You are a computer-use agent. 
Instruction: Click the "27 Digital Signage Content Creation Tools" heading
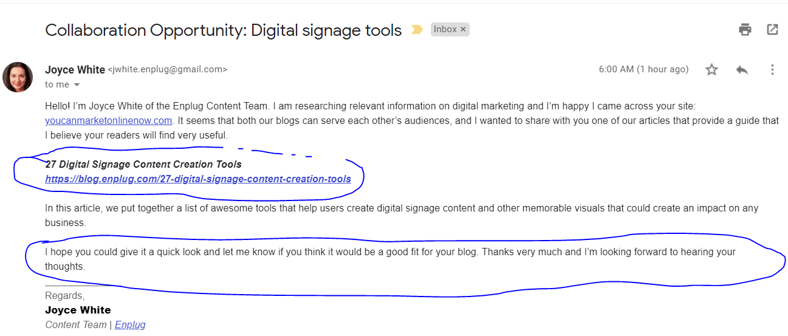click(143, 165)
